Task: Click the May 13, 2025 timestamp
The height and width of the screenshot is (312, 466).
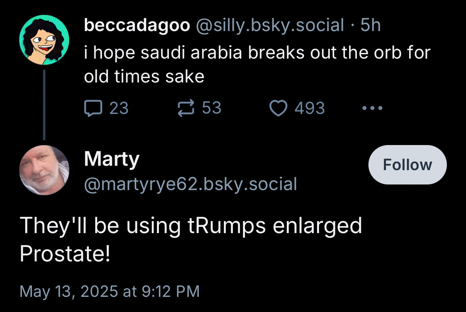Action: [x=110, y=291]
